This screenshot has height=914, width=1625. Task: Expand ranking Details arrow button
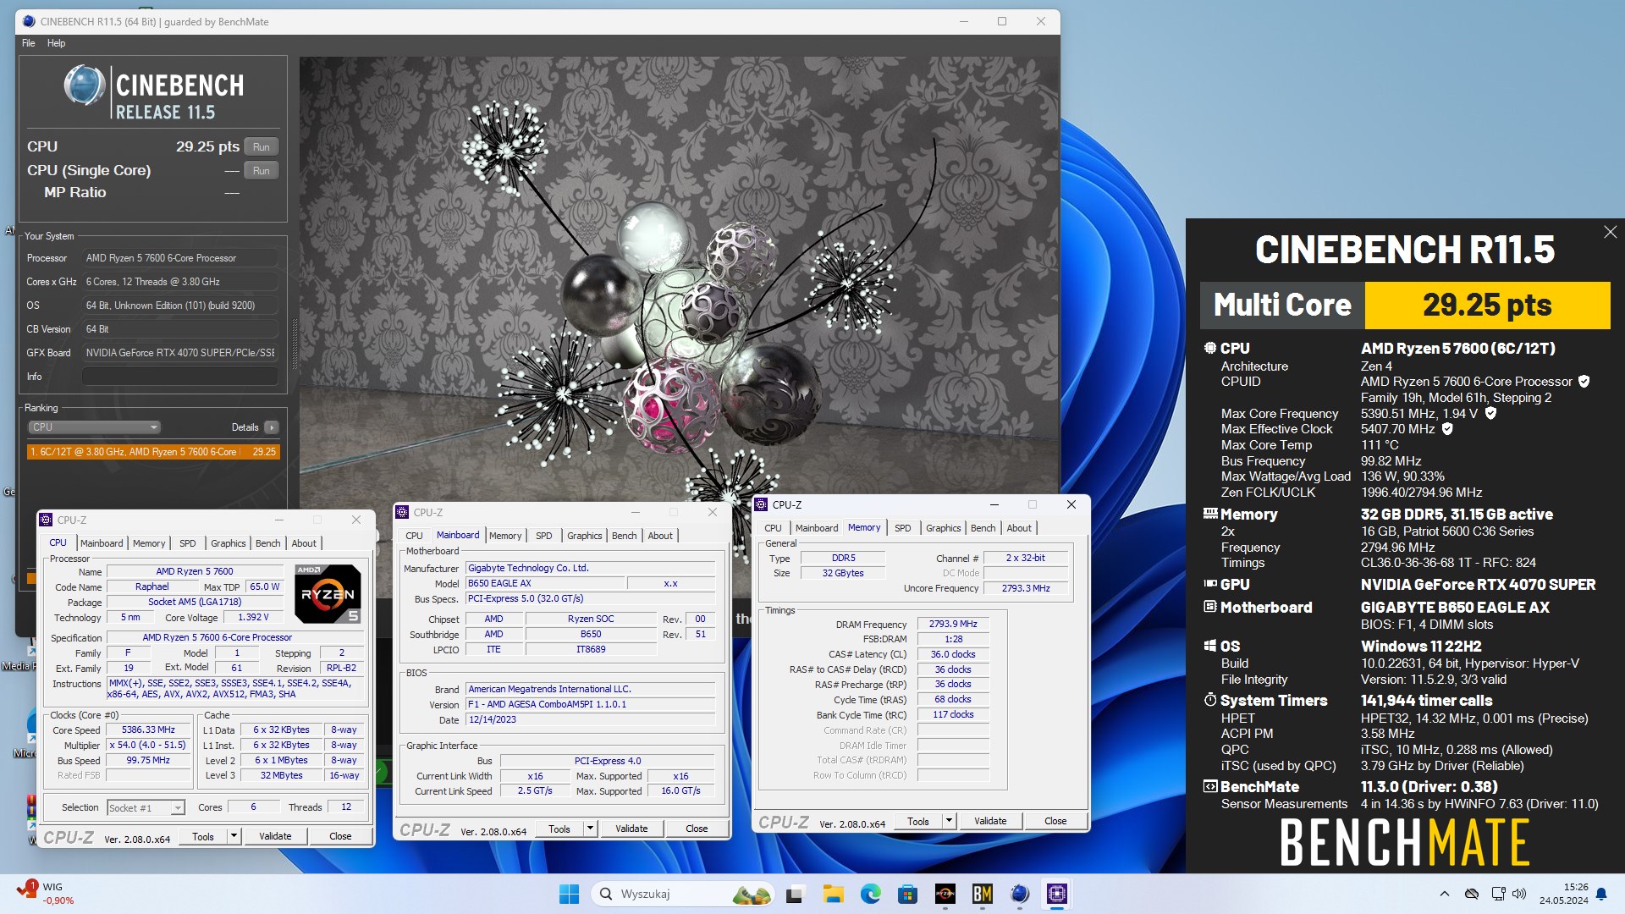(x=272, y=427)
